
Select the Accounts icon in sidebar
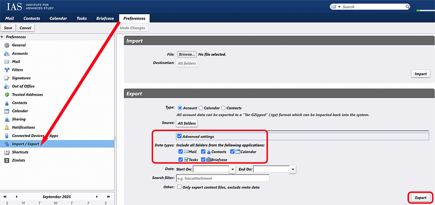pyautogui.click(x=7, y=53)
